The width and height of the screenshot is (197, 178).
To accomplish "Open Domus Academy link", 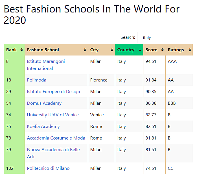I will pyautogui.click(x=44, y=103).
